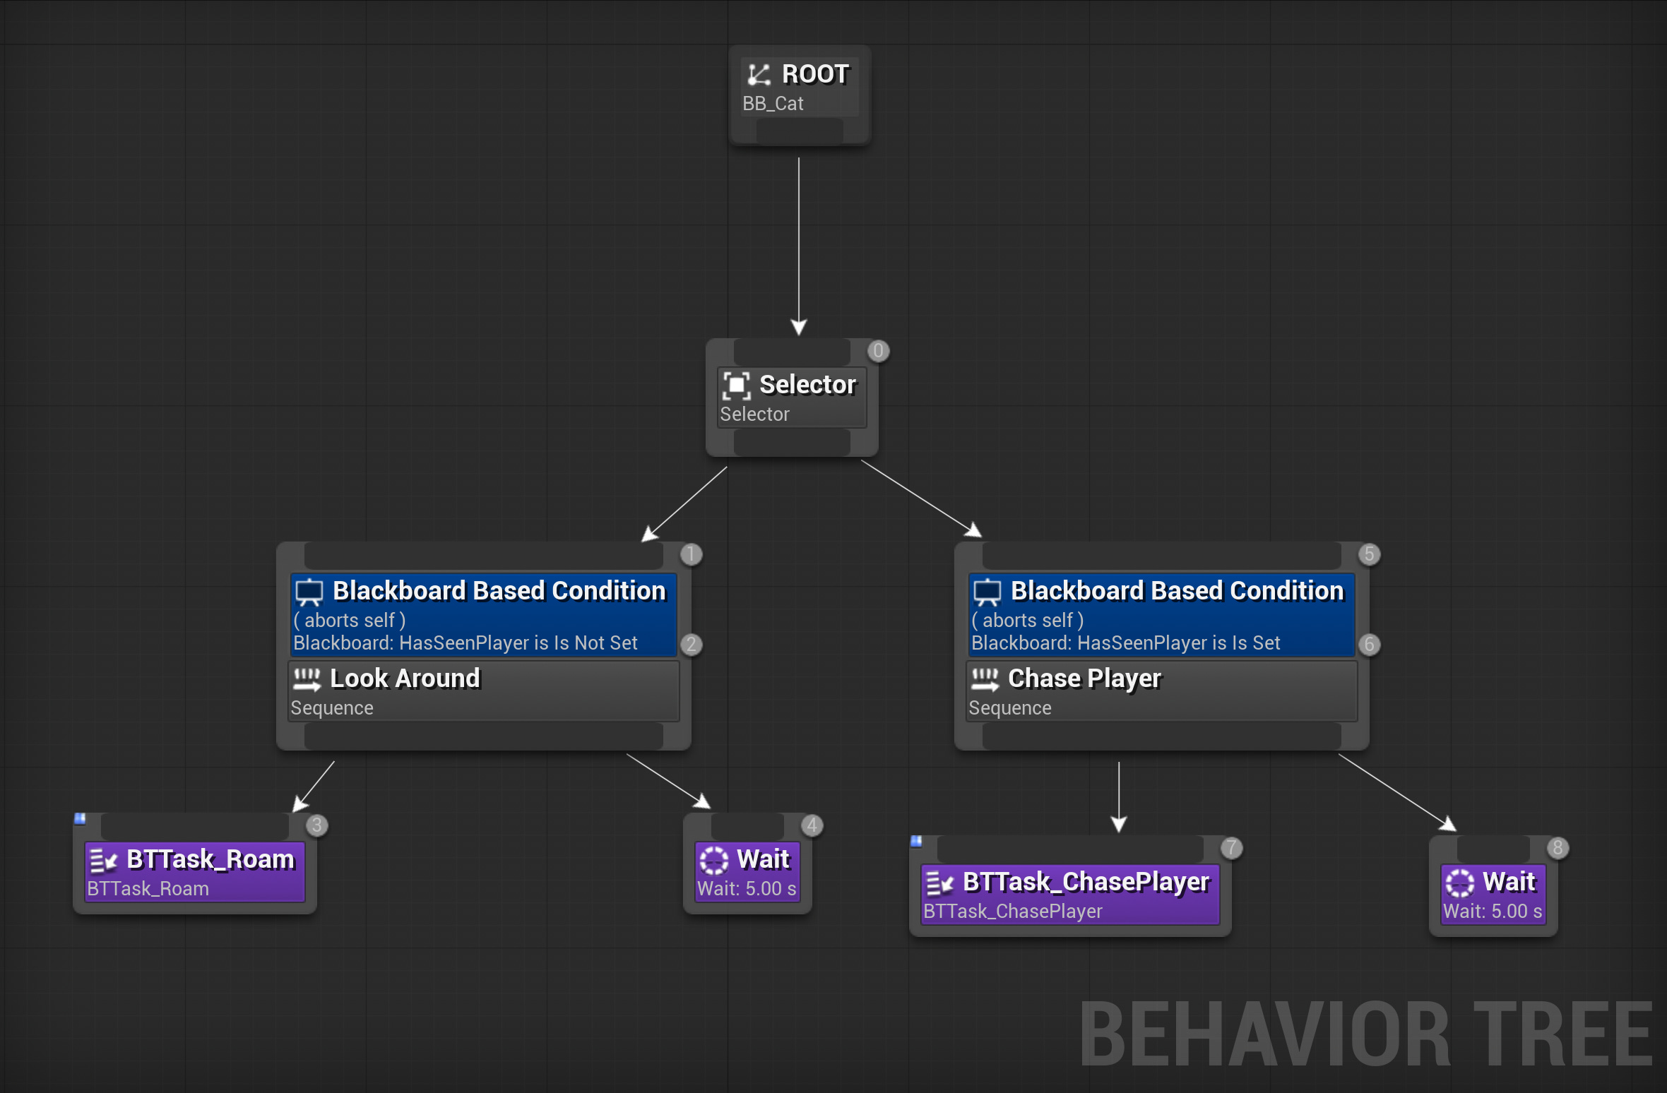Viewport: 1667px width, 1093px height.
Task: Click the blue blueprint marker on BTTask_Roam
Action: [81, 818]
